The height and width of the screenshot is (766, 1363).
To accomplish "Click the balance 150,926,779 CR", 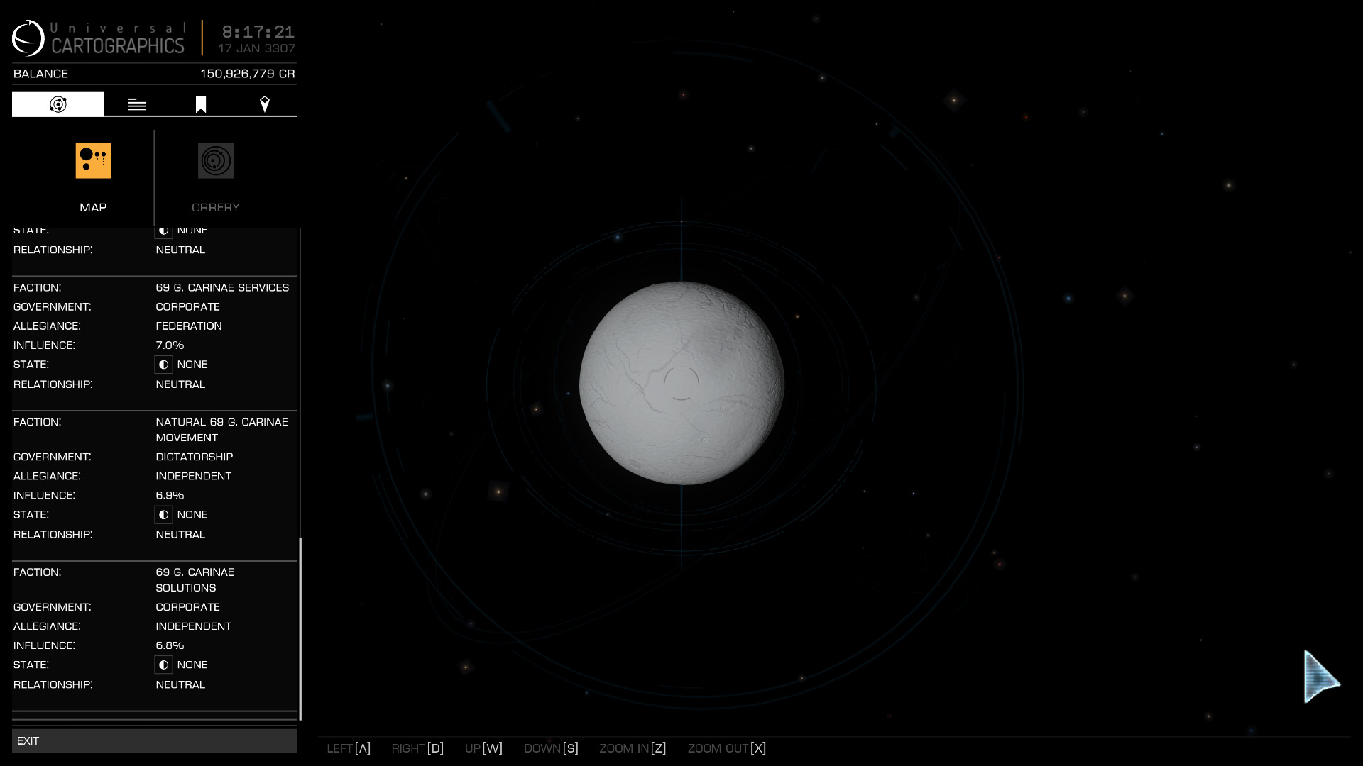I will 248,74.
